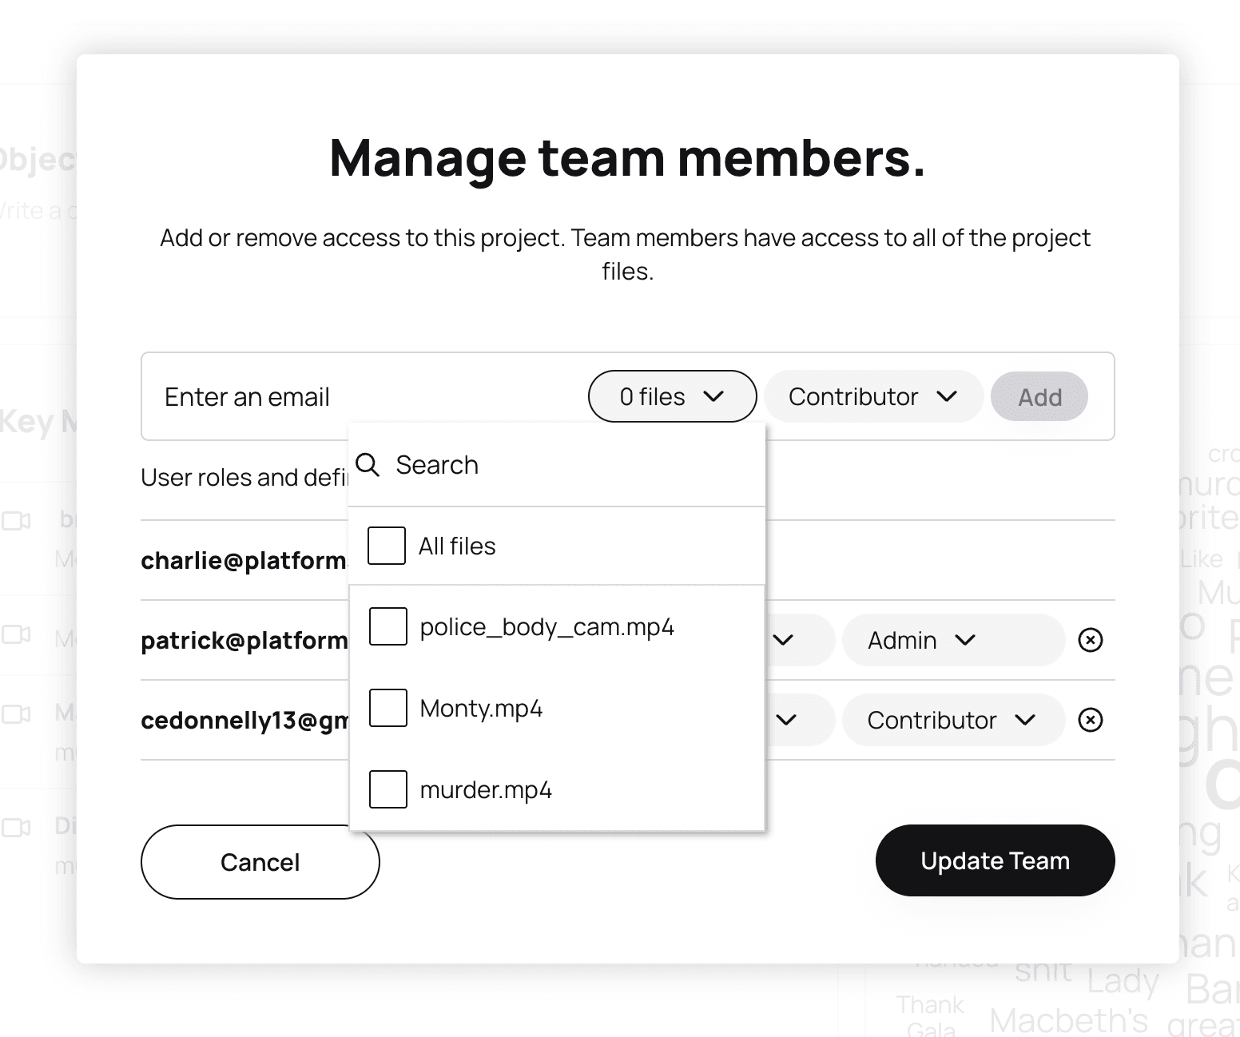Enable the murder.mp4 checkbox

387,789
